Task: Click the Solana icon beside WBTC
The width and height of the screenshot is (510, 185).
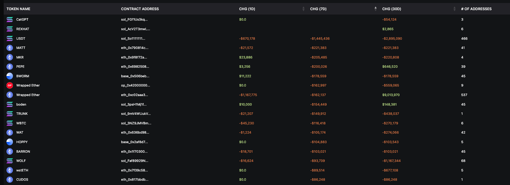Action: 10,123
